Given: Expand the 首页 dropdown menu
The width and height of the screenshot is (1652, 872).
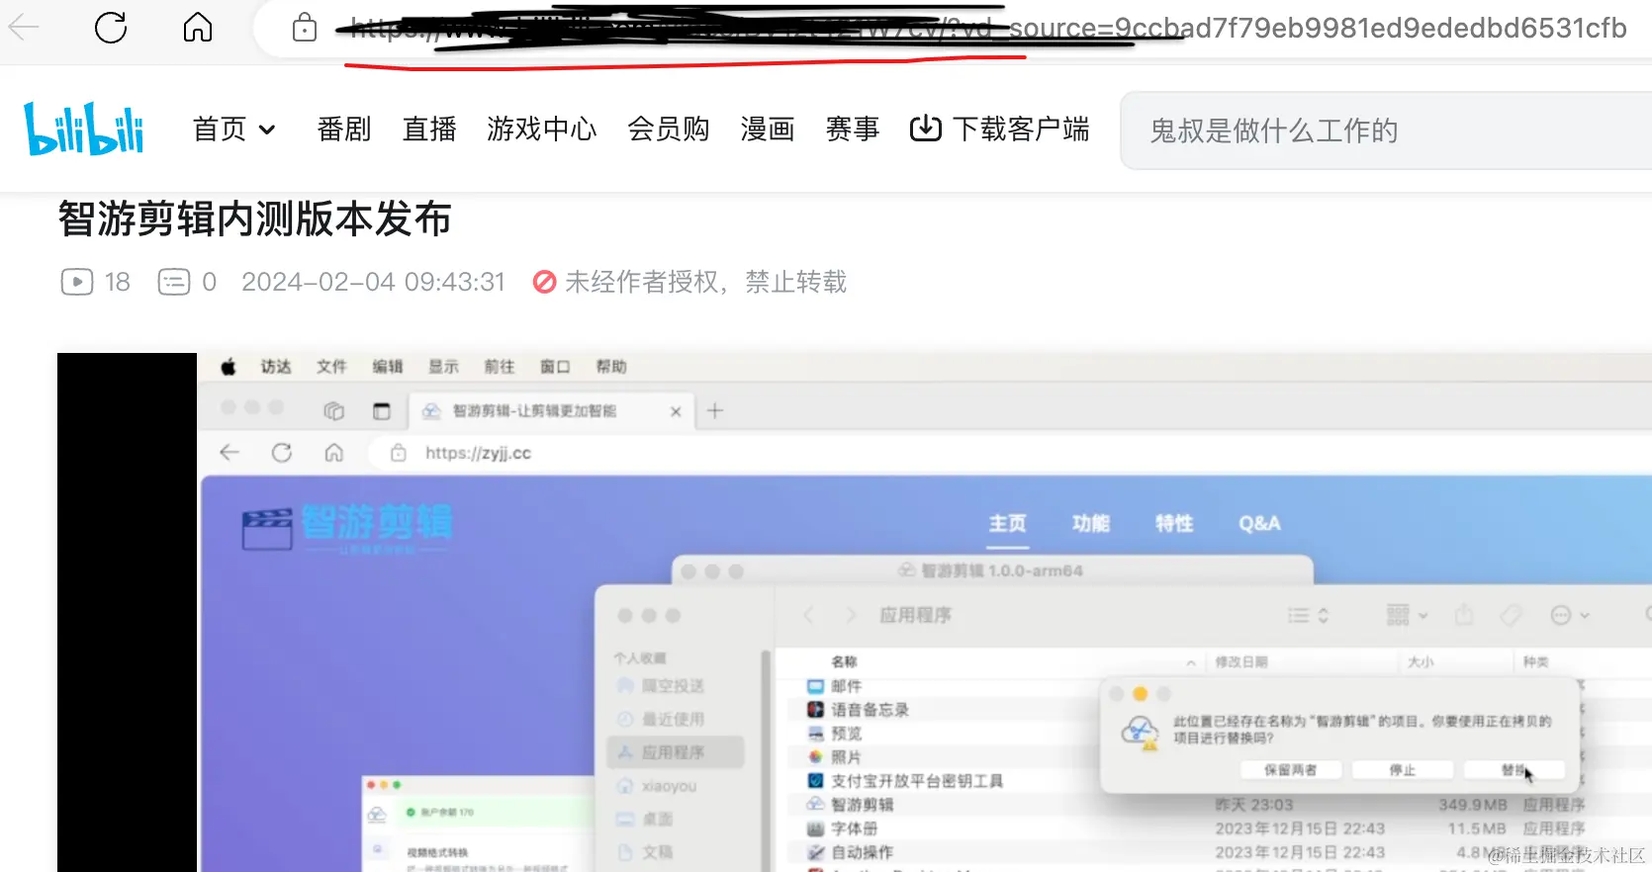Looking at the screenshot, I should tap(233, 129).
